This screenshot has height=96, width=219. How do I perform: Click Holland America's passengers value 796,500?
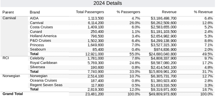(x=97, y=36)
